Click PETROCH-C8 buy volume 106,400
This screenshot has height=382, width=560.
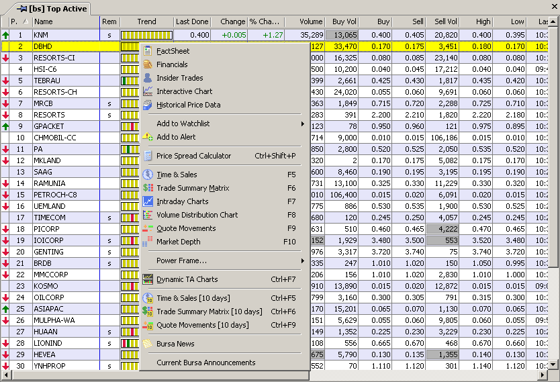(343, 195)
